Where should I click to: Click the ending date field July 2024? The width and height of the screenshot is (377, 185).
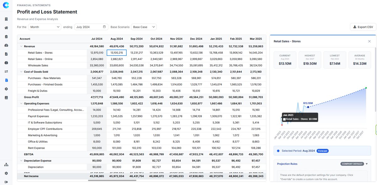91,27
